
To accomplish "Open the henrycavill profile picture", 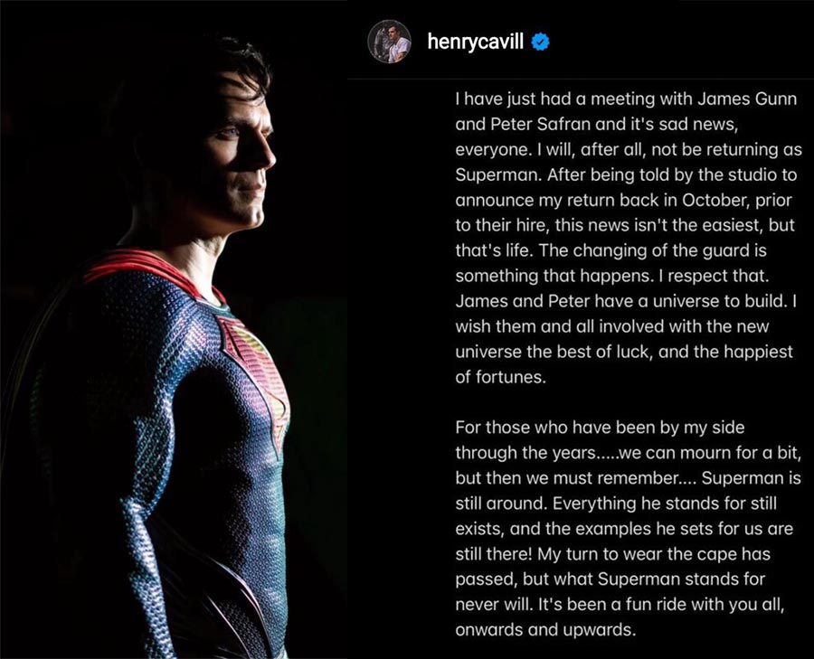I will (389, 41).
